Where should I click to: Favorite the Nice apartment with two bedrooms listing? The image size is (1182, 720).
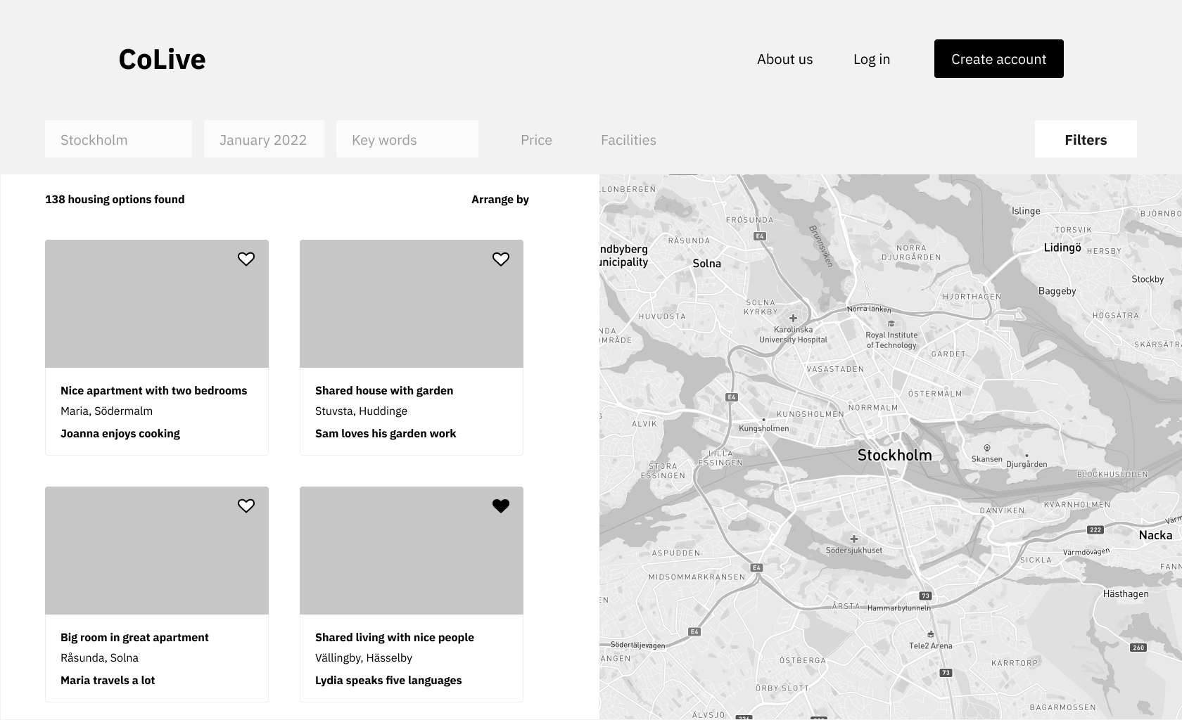coord(246,259)
